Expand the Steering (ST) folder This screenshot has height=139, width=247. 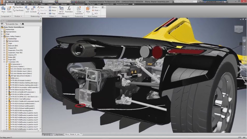pos(4,55)
